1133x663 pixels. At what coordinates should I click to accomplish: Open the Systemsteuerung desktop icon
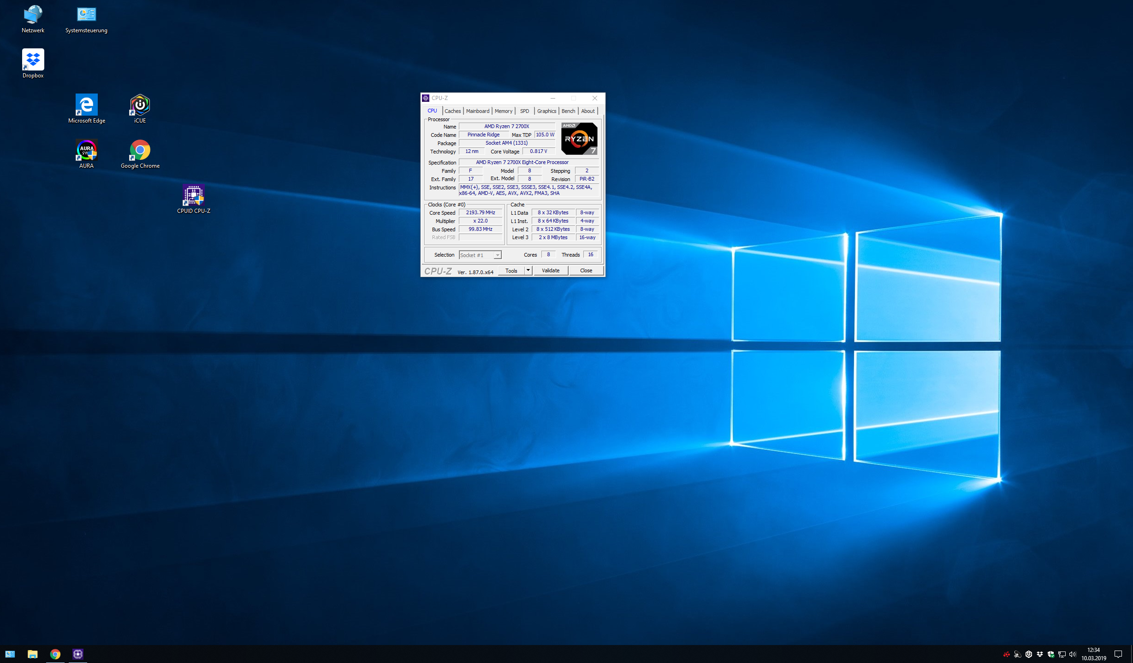[86, 15]
